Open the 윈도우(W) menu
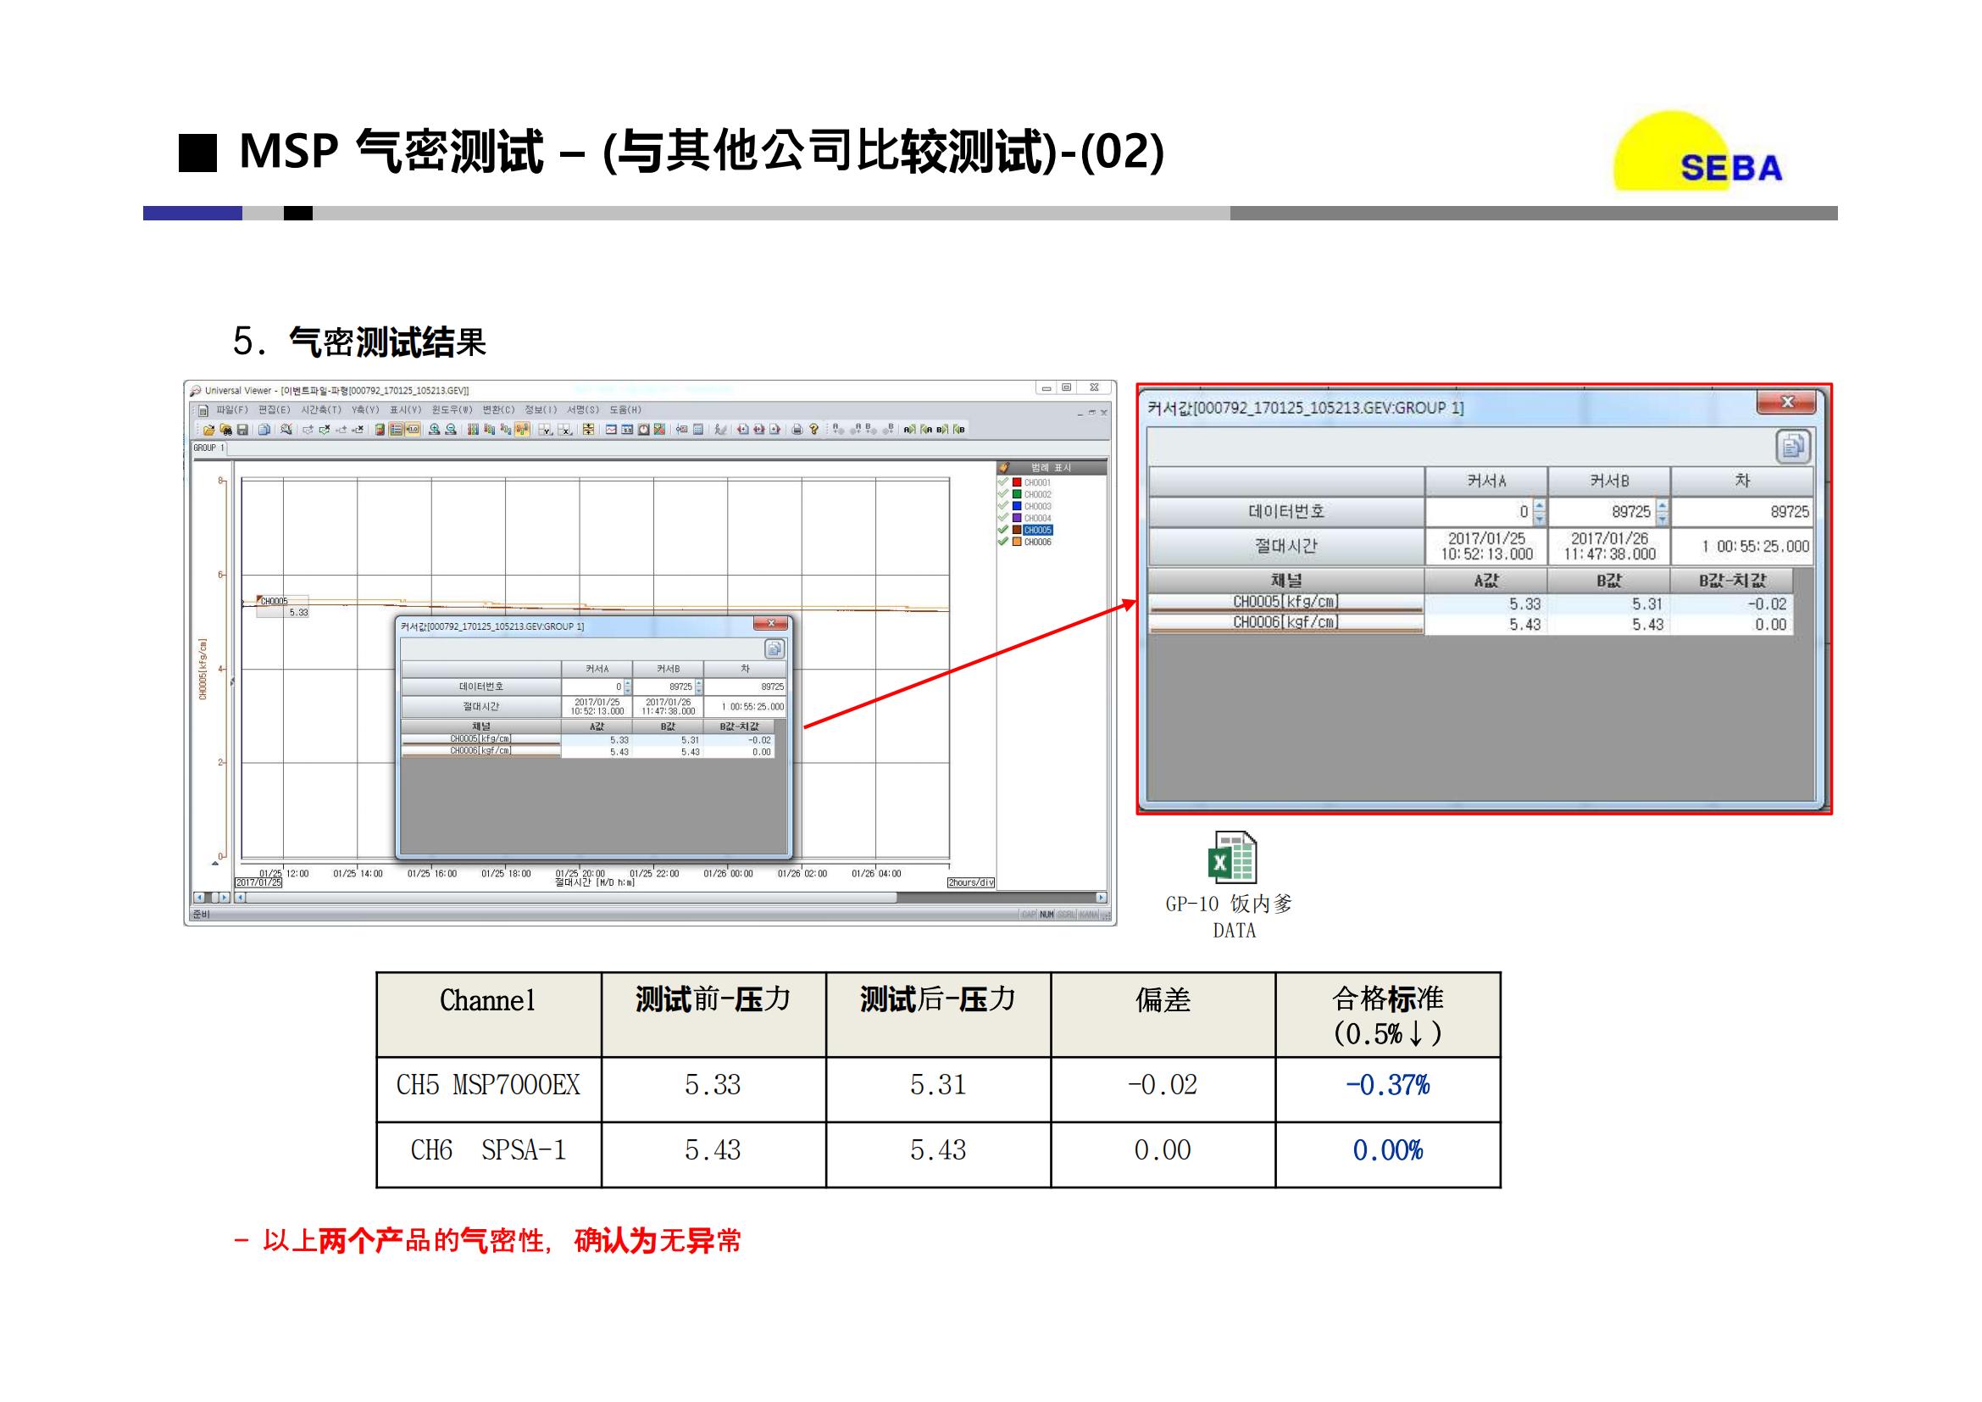The height and width of the screenshot is (1402, 1982). [452, 411]
